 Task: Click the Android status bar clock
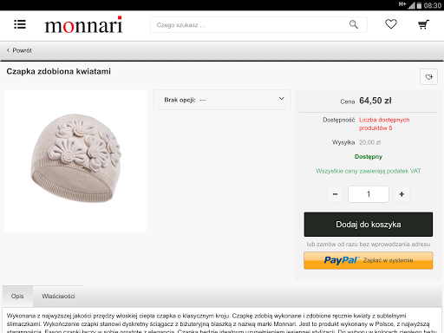(x=433, y=5)
